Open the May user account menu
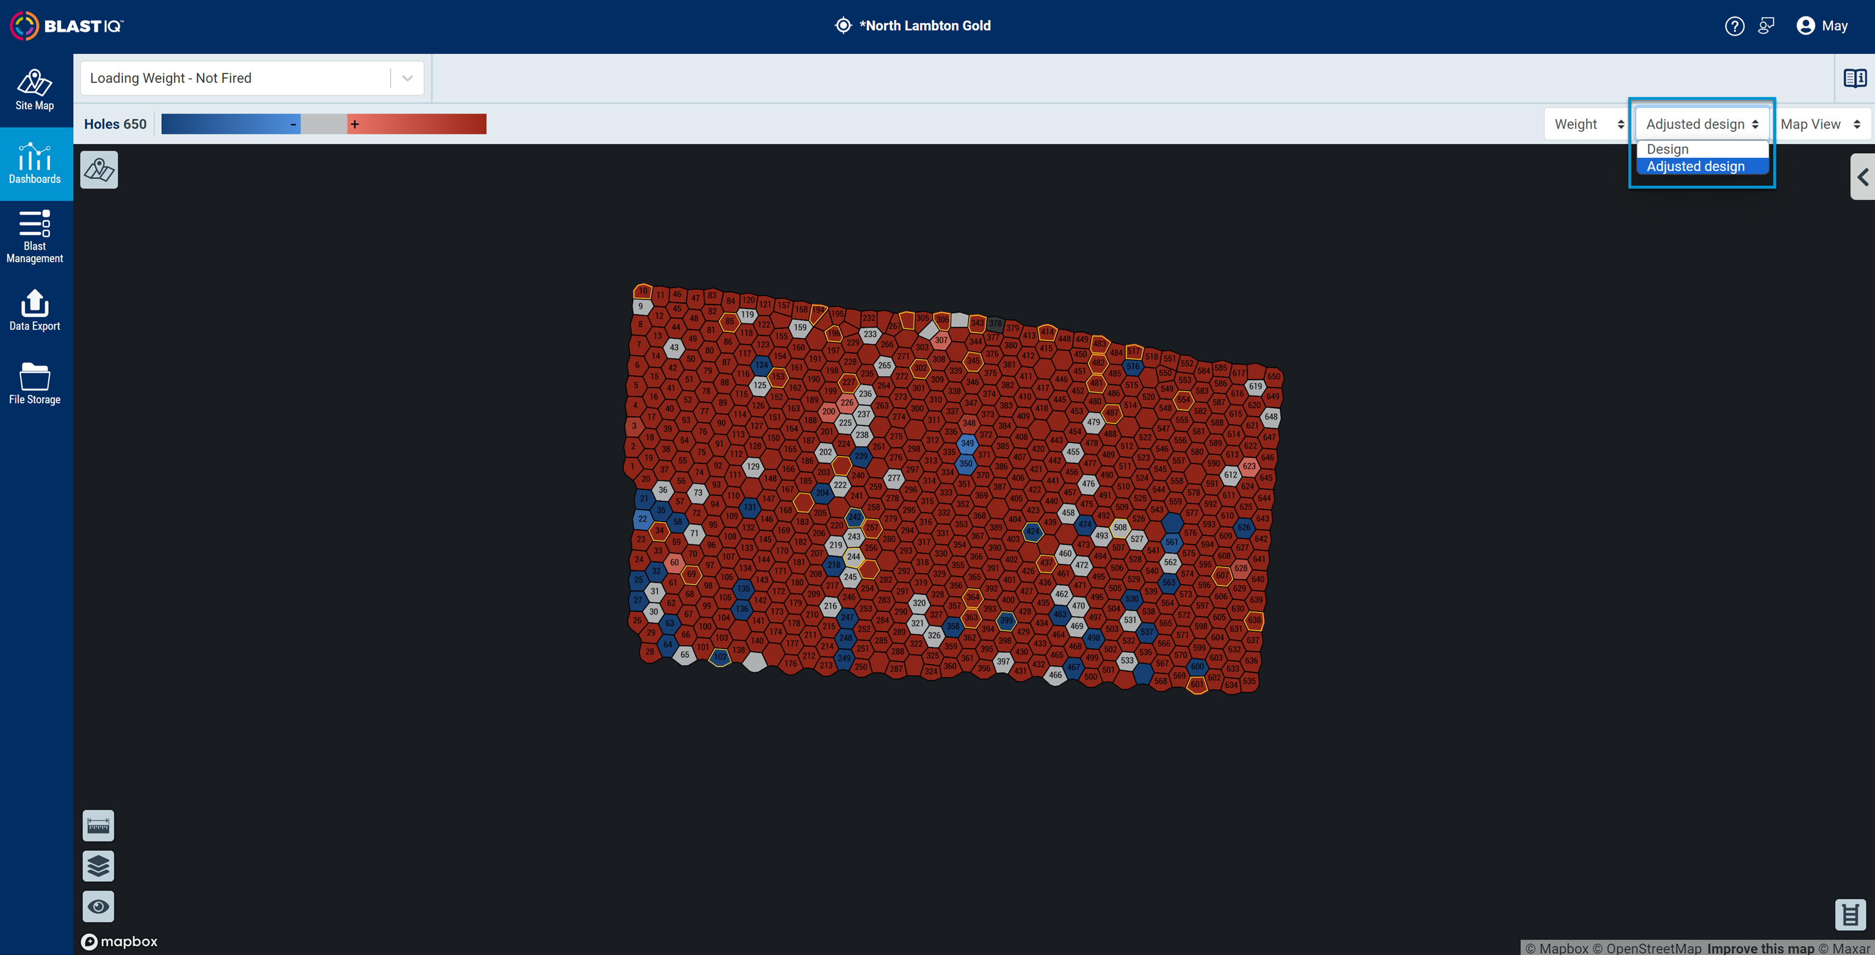The image size is (1875, 955). (x=1822, y=26)
